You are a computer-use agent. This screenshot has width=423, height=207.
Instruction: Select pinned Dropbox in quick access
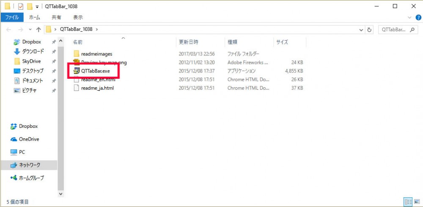[32, 42]
